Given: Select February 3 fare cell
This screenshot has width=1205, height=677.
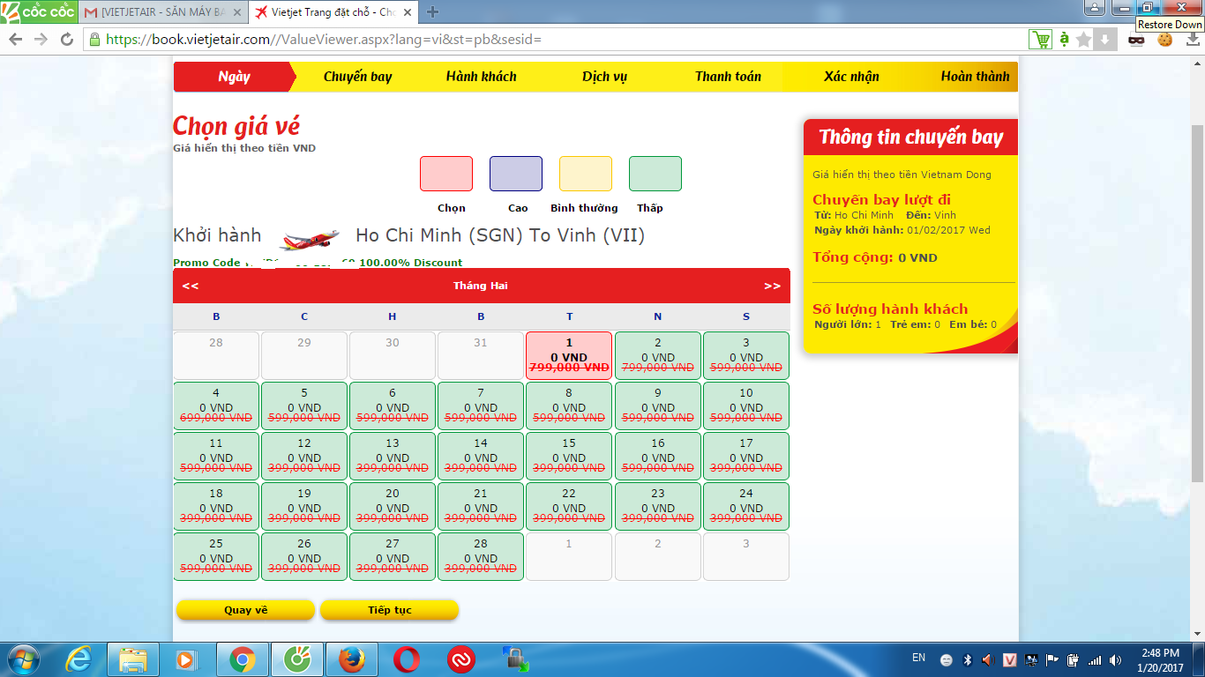Looking at the screenshot, I should pyautogui.click(x=746, y=355).
